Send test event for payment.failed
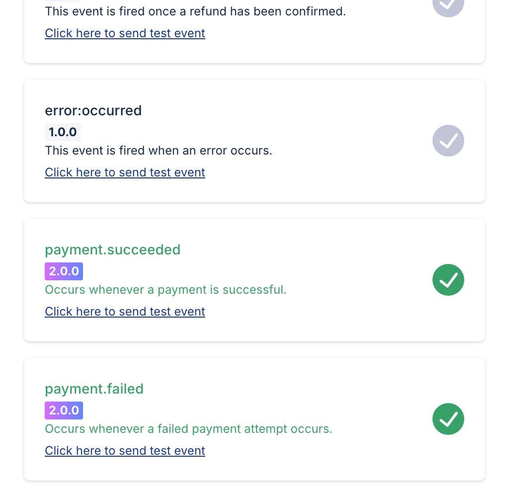Image resolution: width=507 pixels, height=496 pixels. click(x=125, y=451)
